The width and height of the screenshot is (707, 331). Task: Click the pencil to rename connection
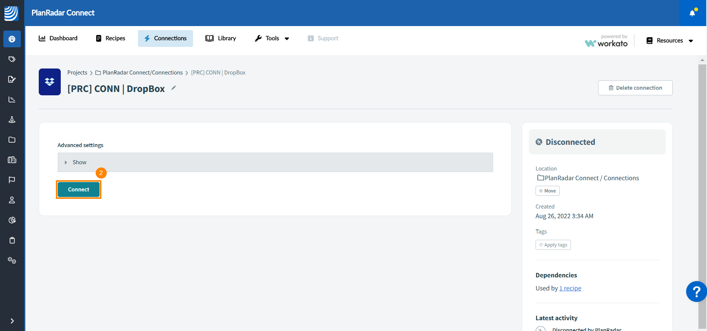tap(173, 88)
